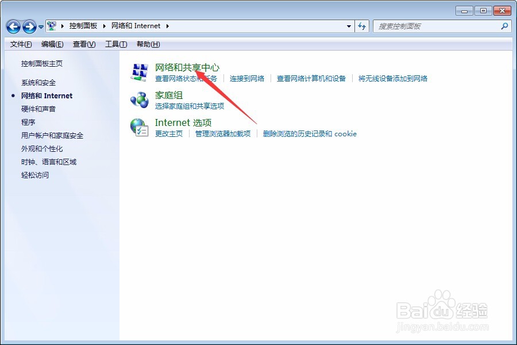Open the 查看 menu

pos(83,44)
